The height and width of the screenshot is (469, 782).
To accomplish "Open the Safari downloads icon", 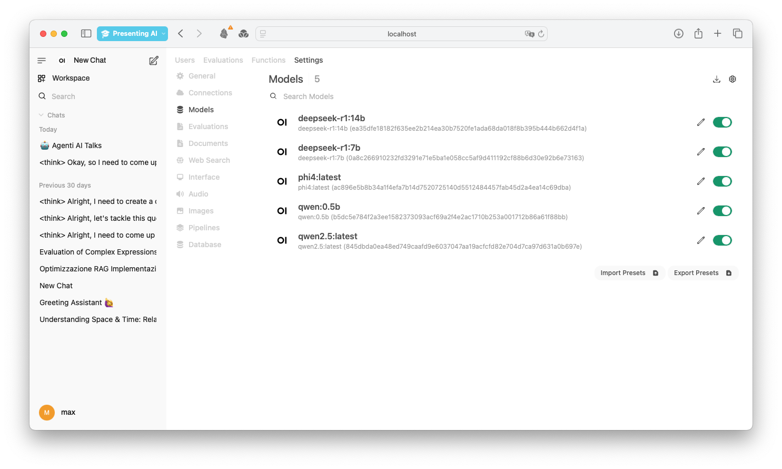I will click(x=679, y=34).
